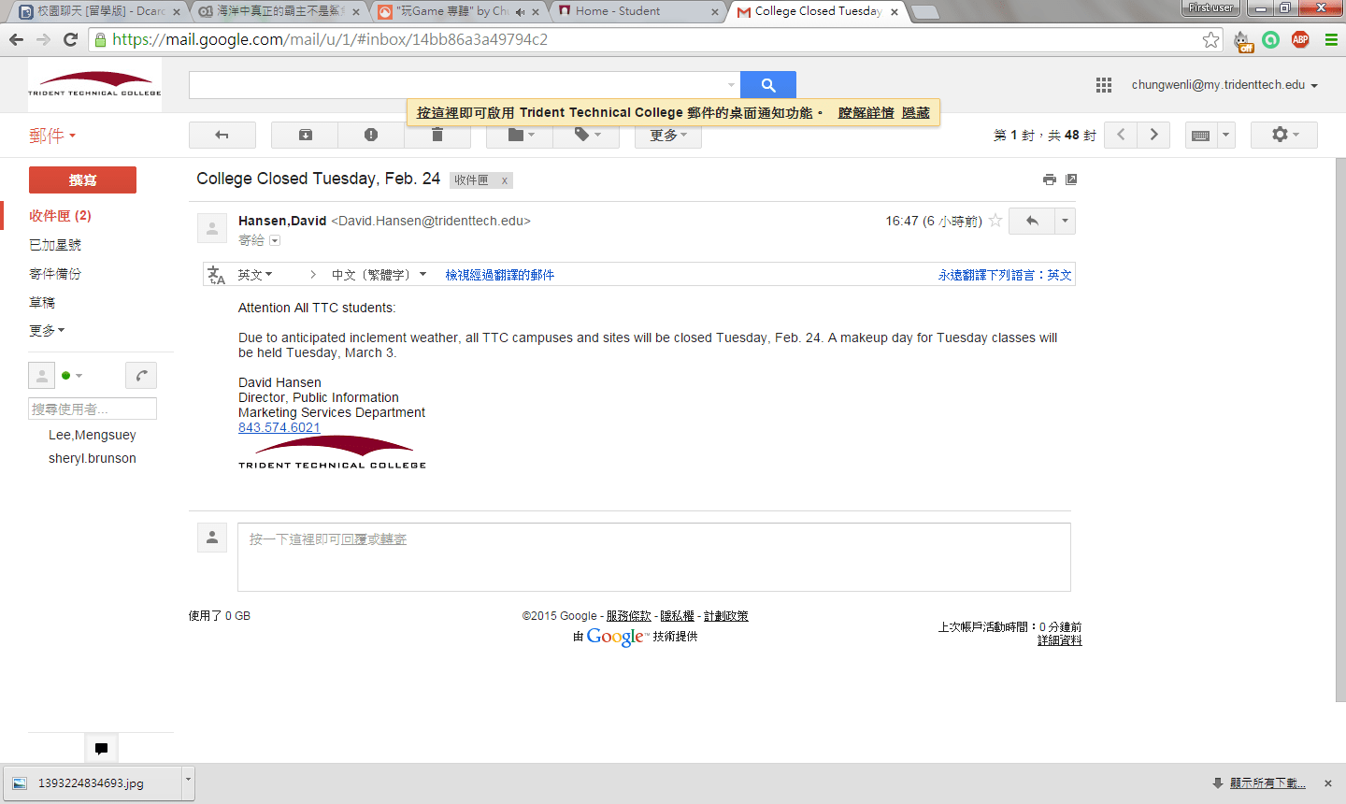Screen dimensions: 1346x804
Task: Click the reply text box
Action: click(653, 556)
